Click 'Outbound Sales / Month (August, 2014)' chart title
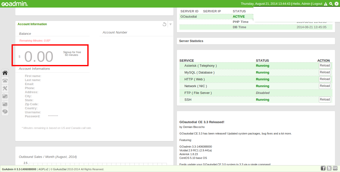Viewport: 340px width, 172px height. coord(48,157)
